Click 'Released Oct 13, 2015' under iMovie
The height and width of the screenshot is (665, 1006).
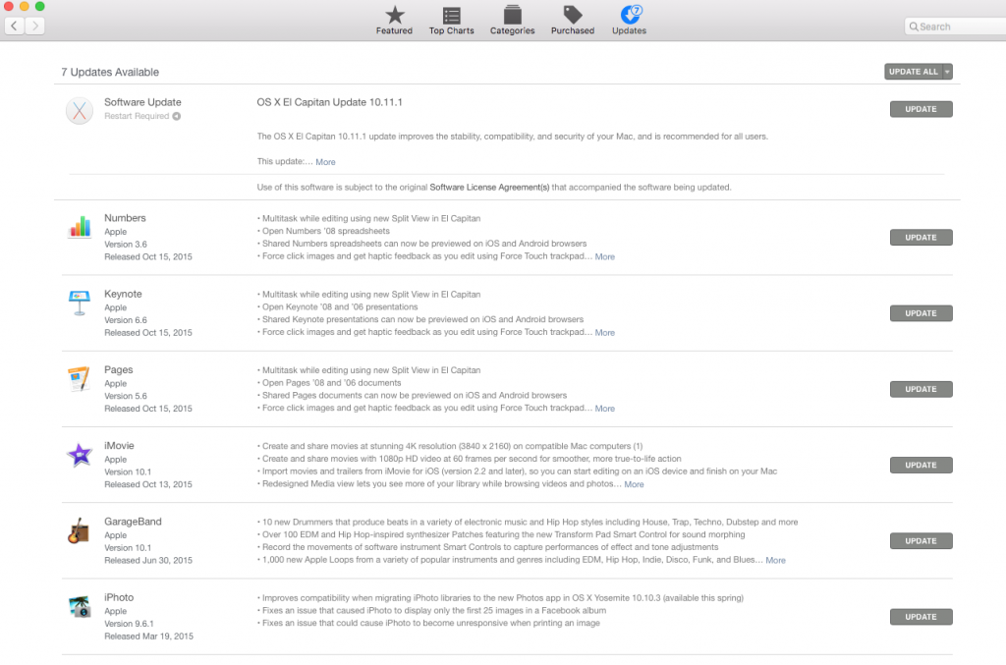pos(148,484)
